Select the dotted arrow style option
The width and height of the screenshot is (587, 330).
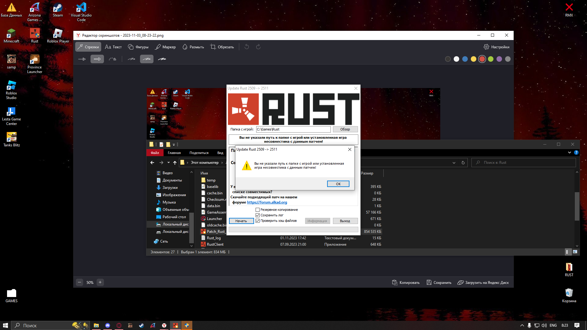[113, 59]
